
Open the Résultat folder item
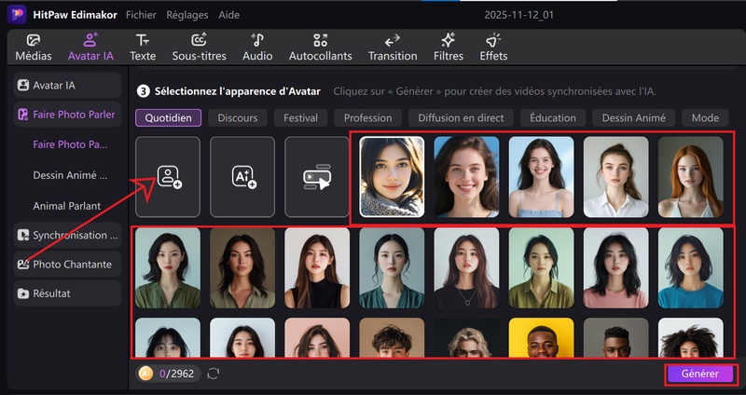click(67, 293)
